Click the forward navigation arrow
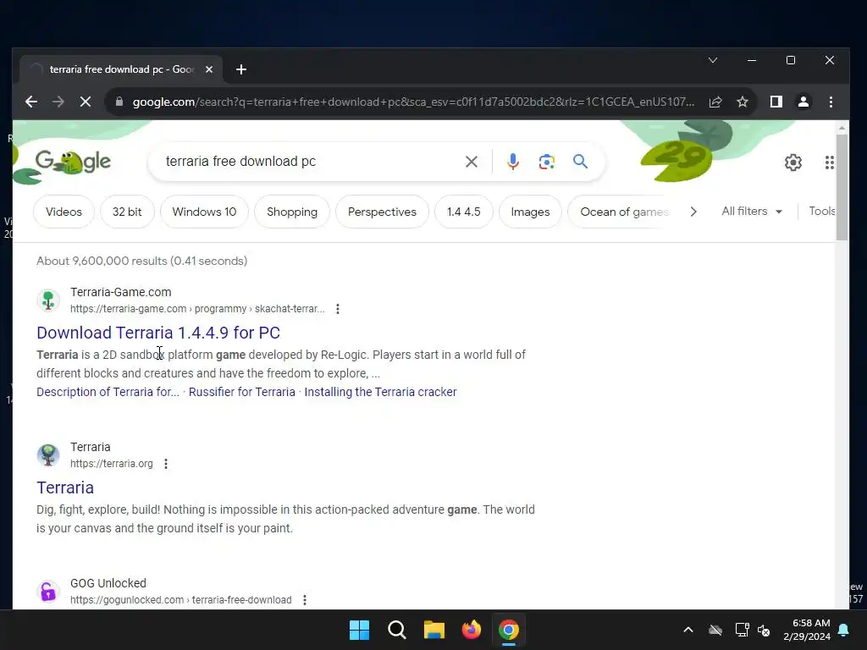 click(x=58, y=102)
